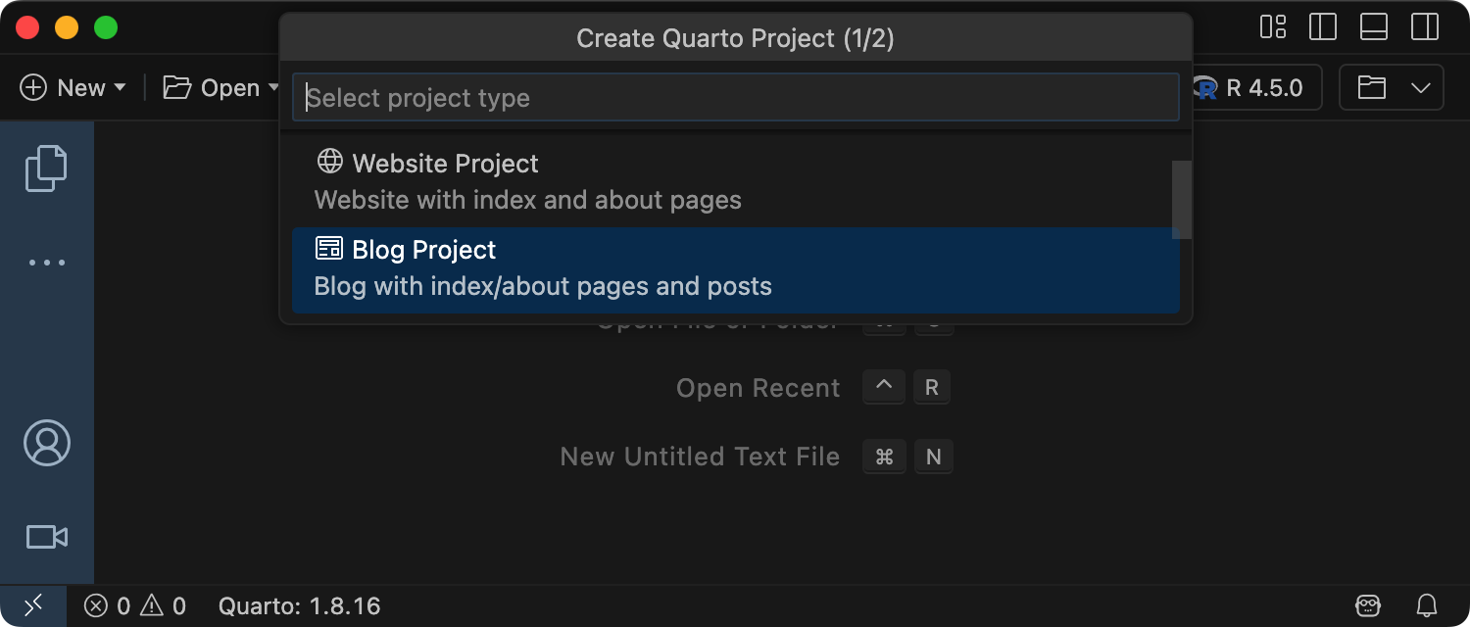Click the Quarto: 1.8.16 status item
The height and width of the screenshot is (627, 1470).
click(299, 606)
